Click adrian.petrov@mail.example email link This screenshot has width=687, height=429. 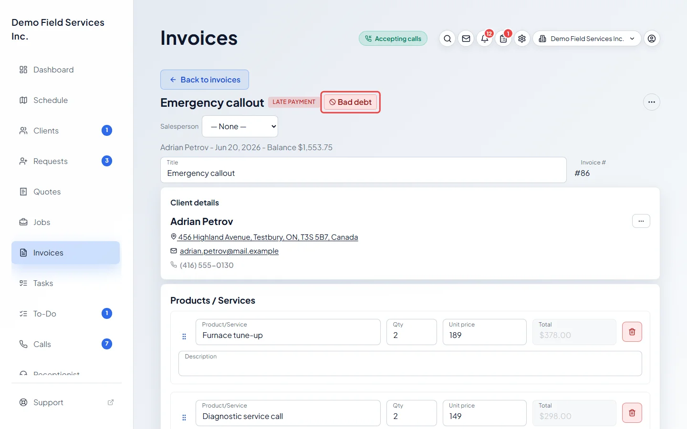[x=229, y=251]
